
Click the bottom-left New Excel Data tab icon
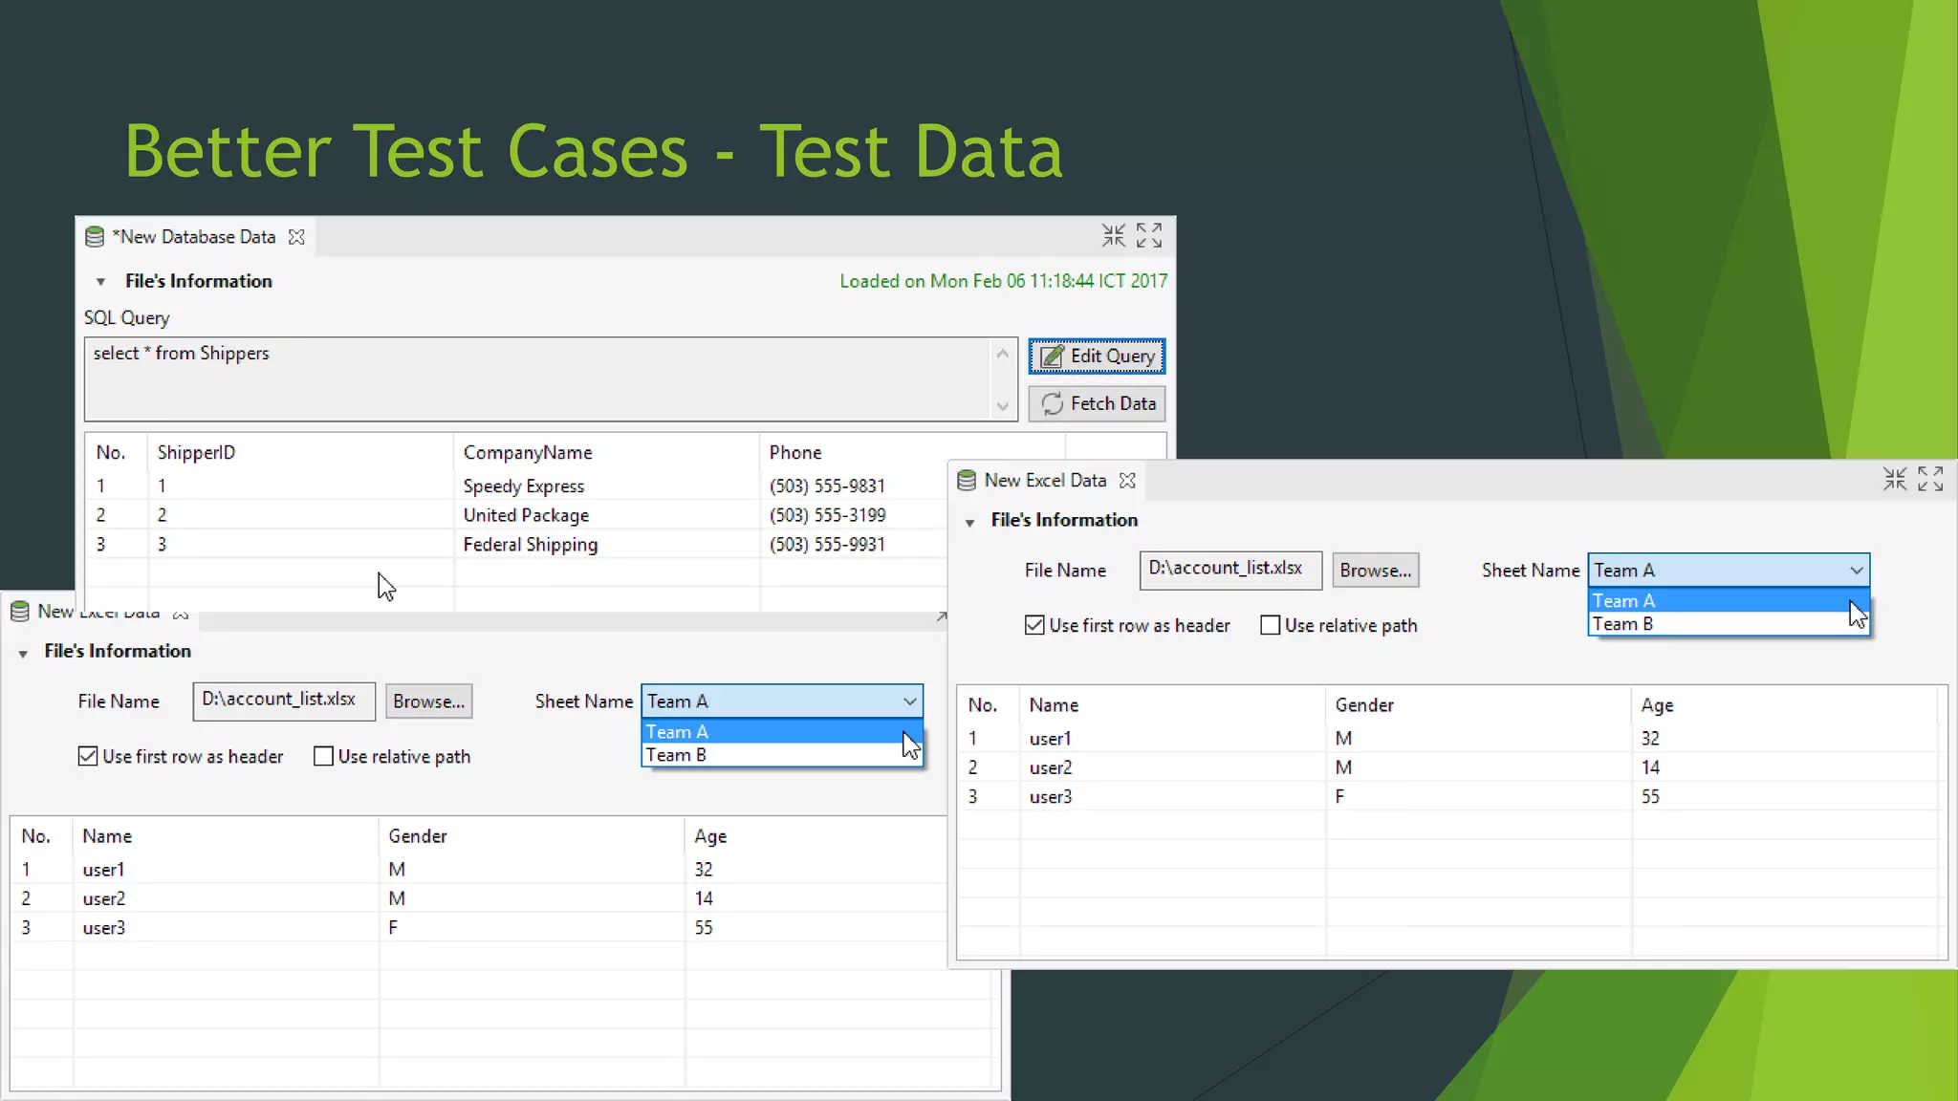19,612
